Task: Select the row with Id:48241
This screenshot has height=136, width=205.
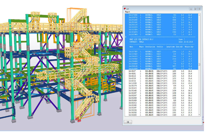Action: pyautogui.click(x=132, y=73)
